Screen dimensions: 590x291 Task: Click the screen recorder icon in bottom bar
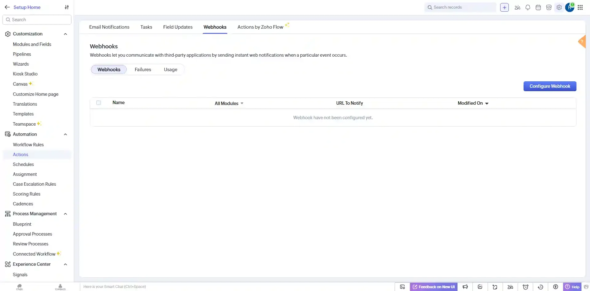pos(402,287)
